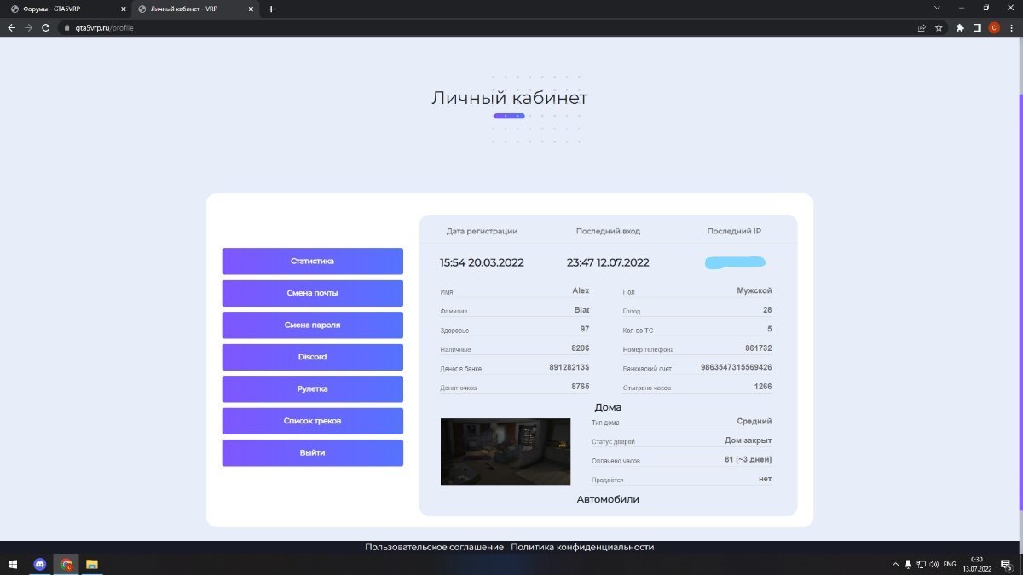Viewport: 1023px width, 575px height.
Task: Click the share page icon in address bar
Action: tap(922, 27)
